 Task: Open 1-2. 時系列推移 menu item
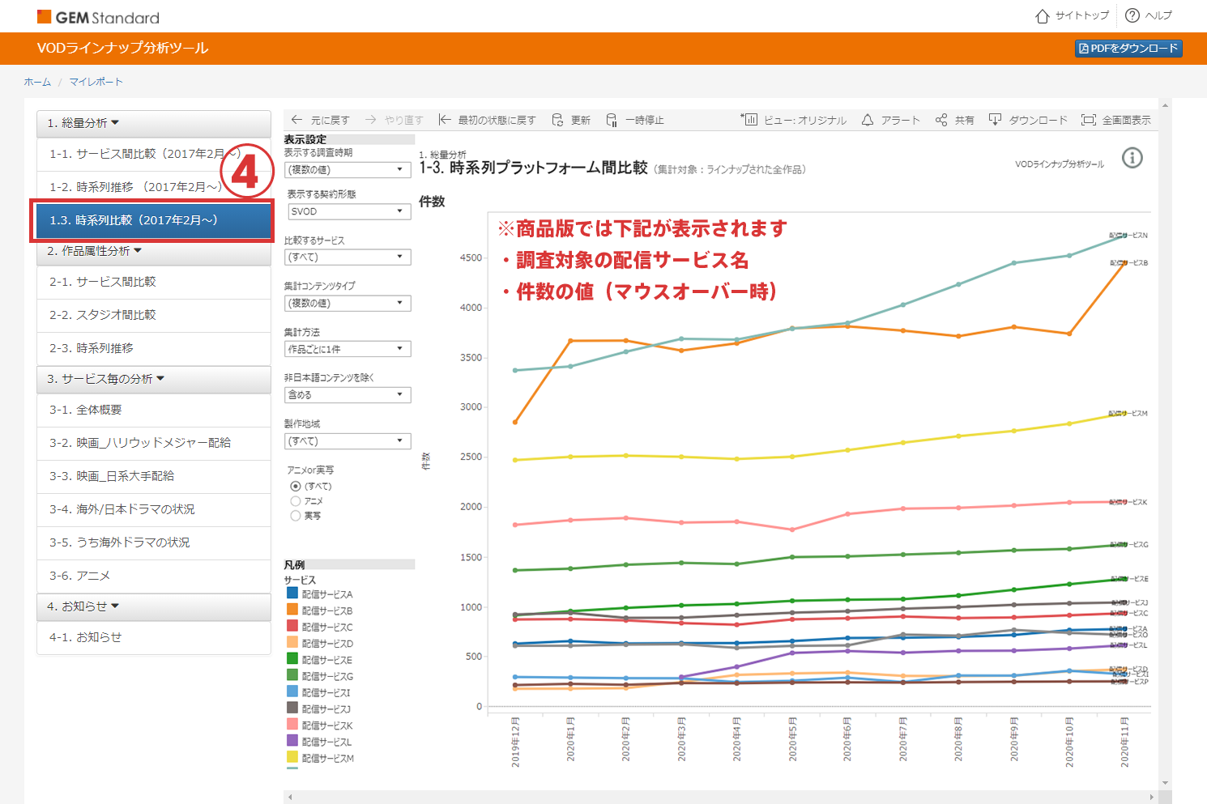click(154, 187)
